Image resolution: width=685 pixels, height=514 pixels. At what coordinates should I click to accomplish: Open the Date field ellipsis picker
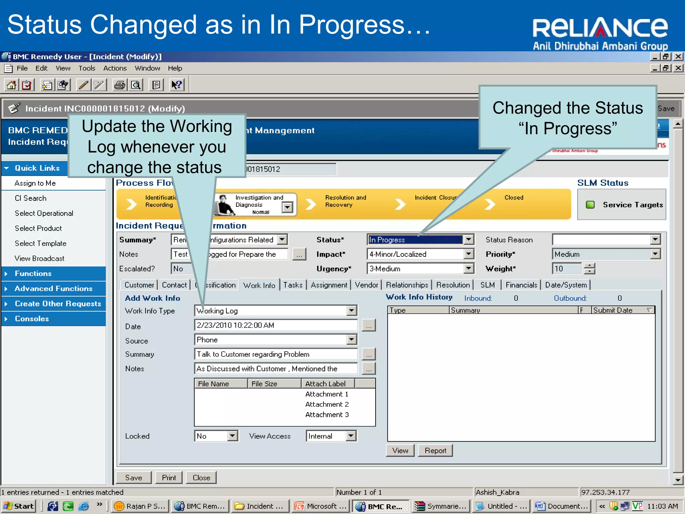click(x=369, y=325)
